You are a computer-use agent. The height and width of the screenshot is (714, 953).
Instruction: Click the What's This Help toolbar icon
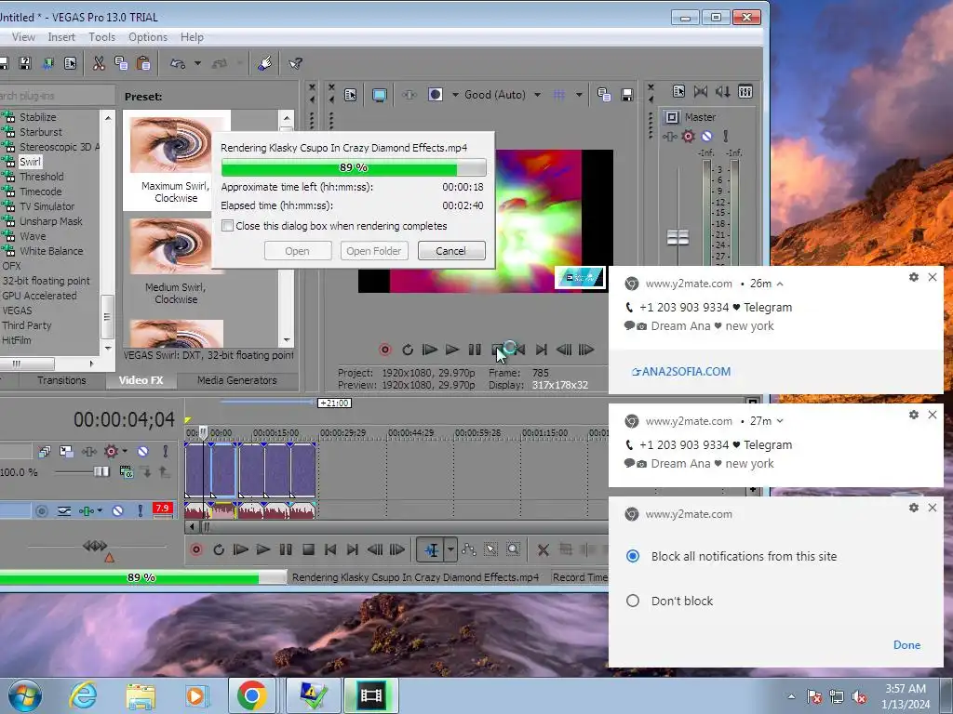[295, 63]
